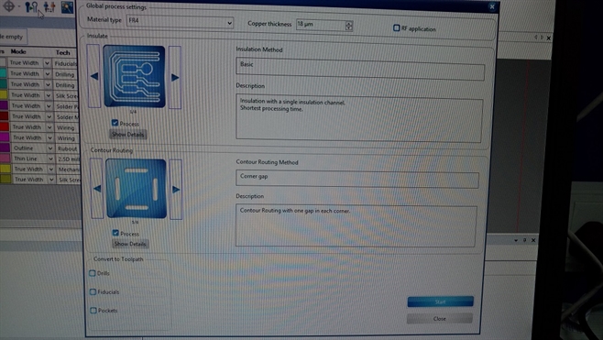The width and height of the screenshot is (603, 340).
Task: Click the blue wand icon in main toolbar
Action: [67, 7]
